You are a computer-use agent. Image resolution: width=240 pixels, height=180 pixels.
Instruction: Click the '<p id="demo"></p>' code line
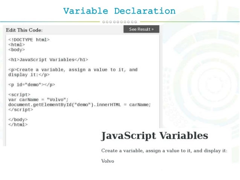pyautogui.click(x=32, y=85)
